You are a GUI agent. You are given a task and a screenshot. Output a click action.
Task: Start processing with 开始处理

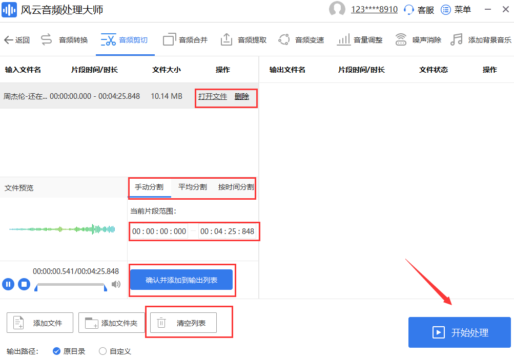tap(459, 332)
